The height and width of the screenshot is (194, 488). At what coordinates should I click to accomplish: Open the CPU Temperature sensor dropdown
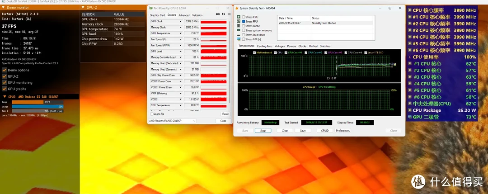point(180,105)
